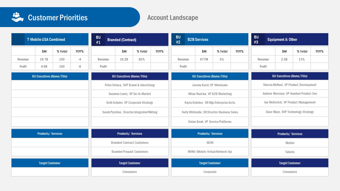Select Sarah Pynchon, Director Integrated Mkting

click(130, 112)
